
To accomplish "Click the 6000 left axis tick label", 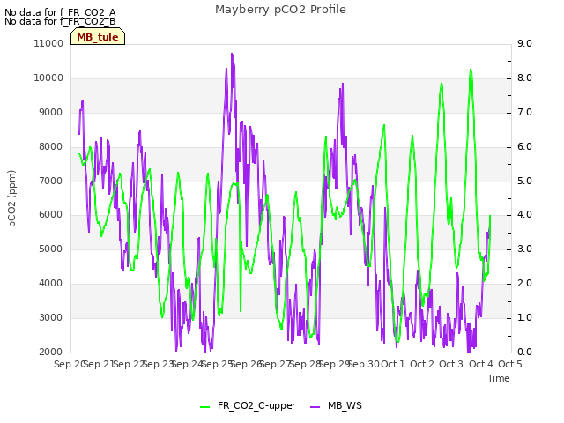I will coord(51,215).
